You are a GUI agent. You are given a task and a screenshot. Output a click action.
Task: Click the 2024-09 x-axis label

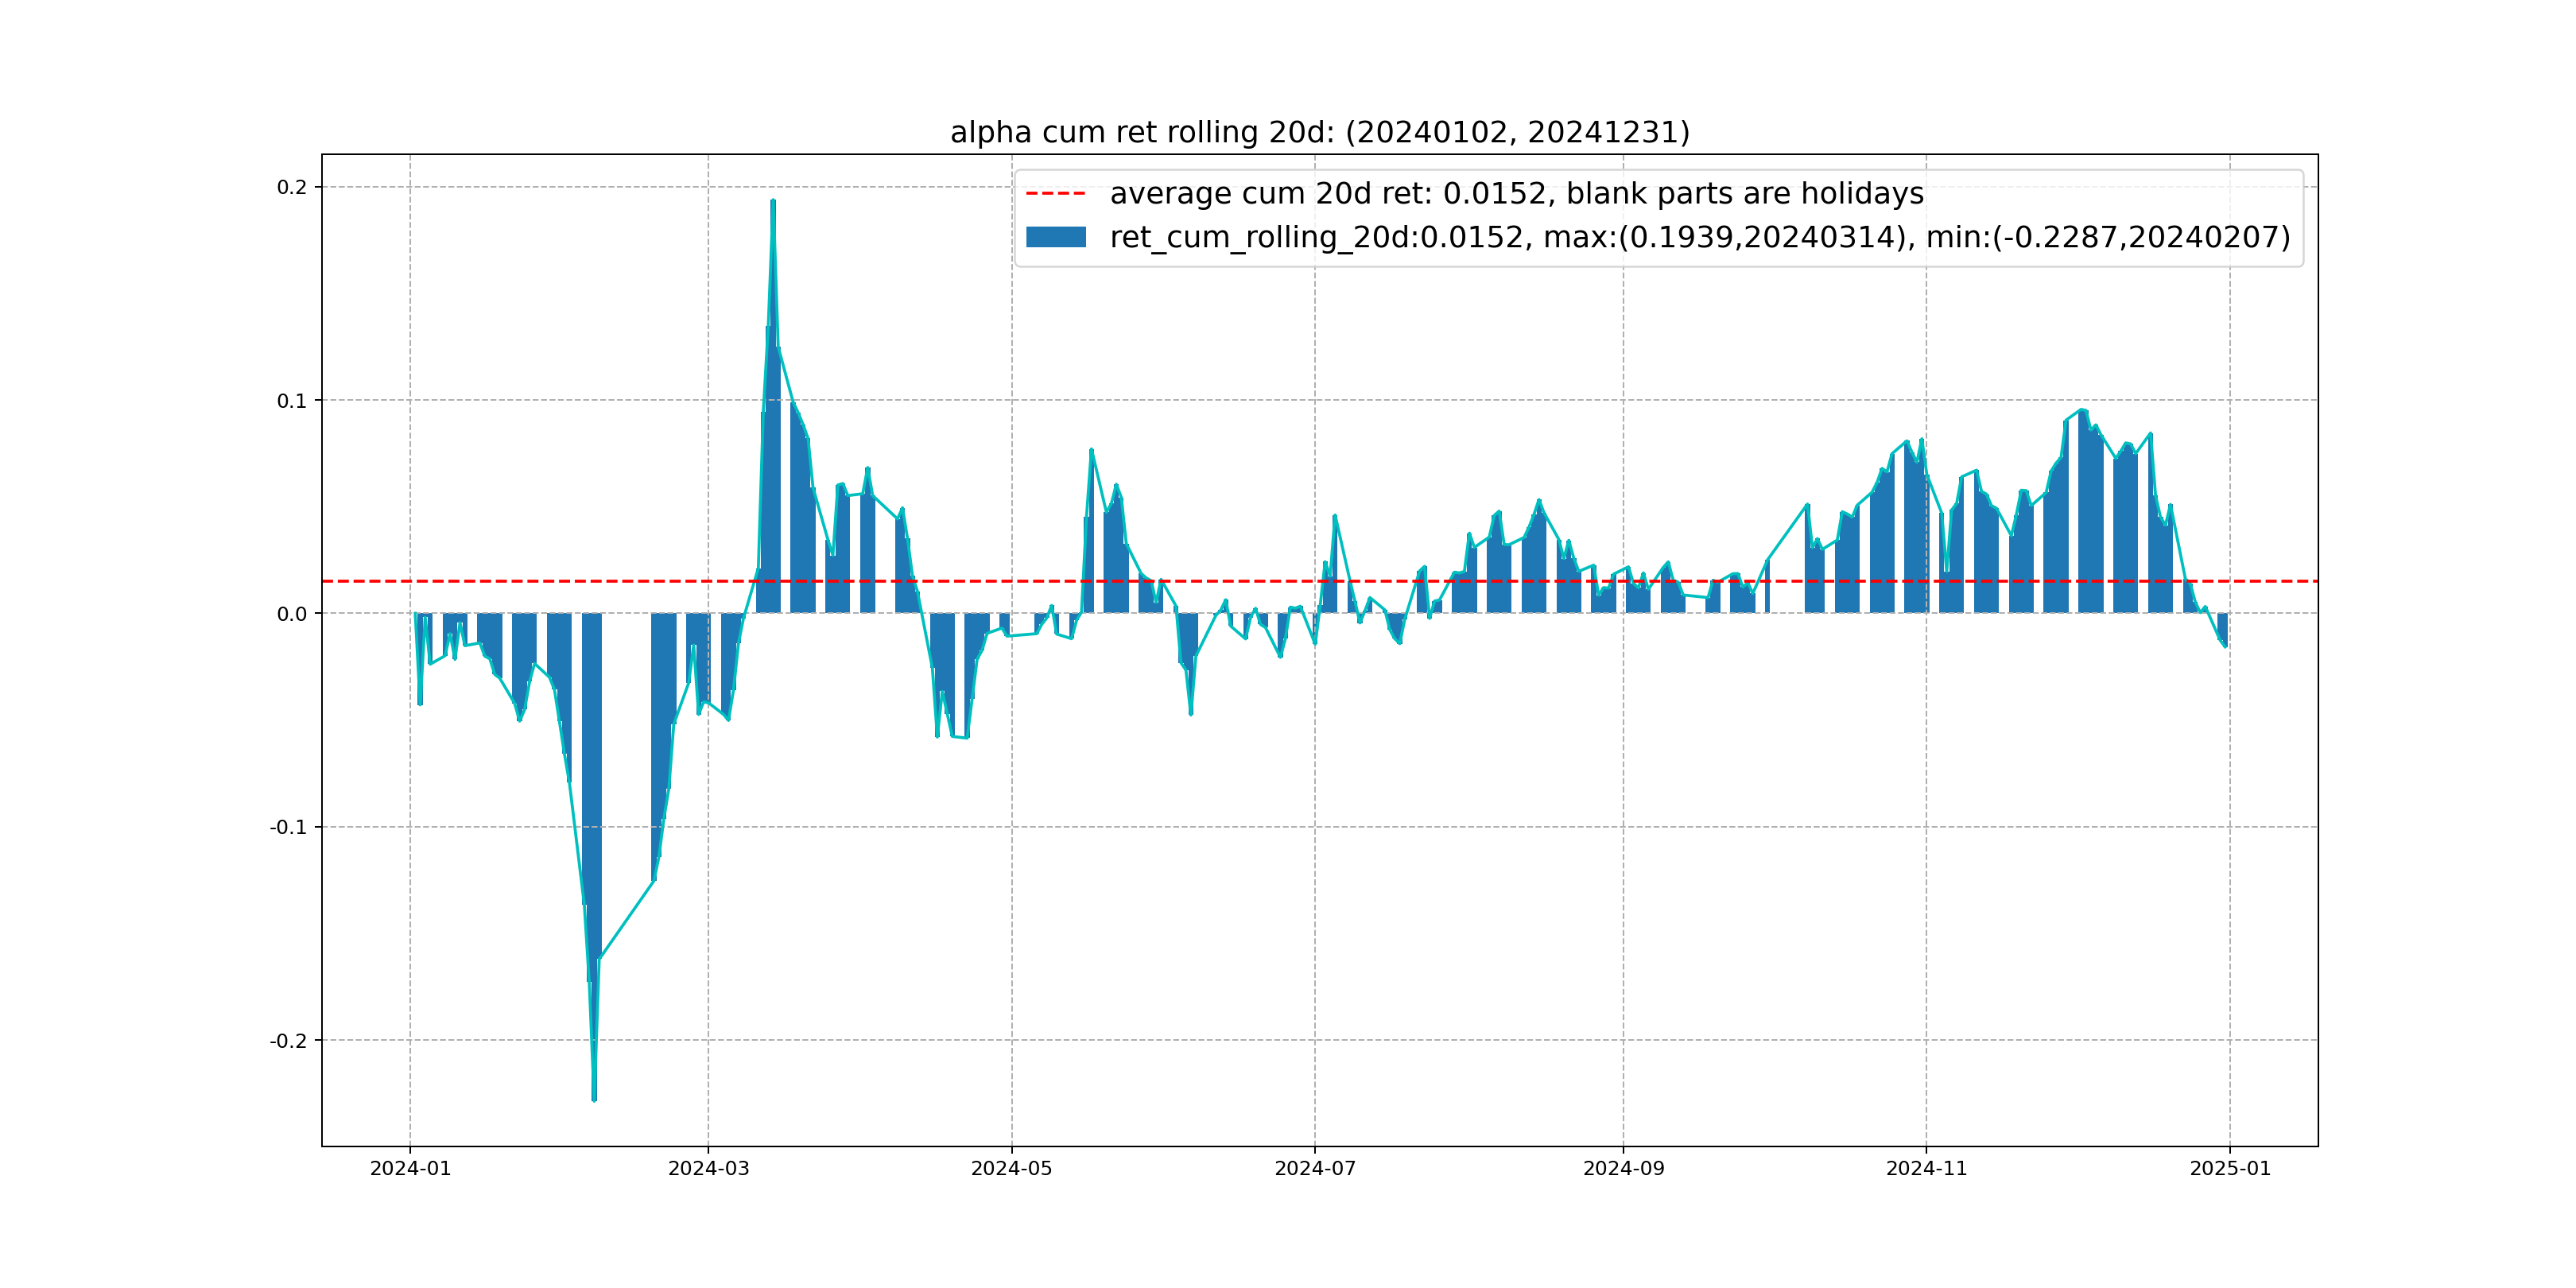[1623, 1169]
